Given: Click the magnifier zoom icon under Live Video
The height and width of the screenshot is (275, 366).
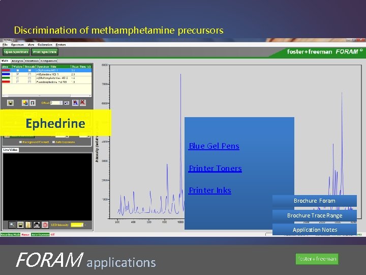Looking at the screenshot, I should click(x=12, y=225).
